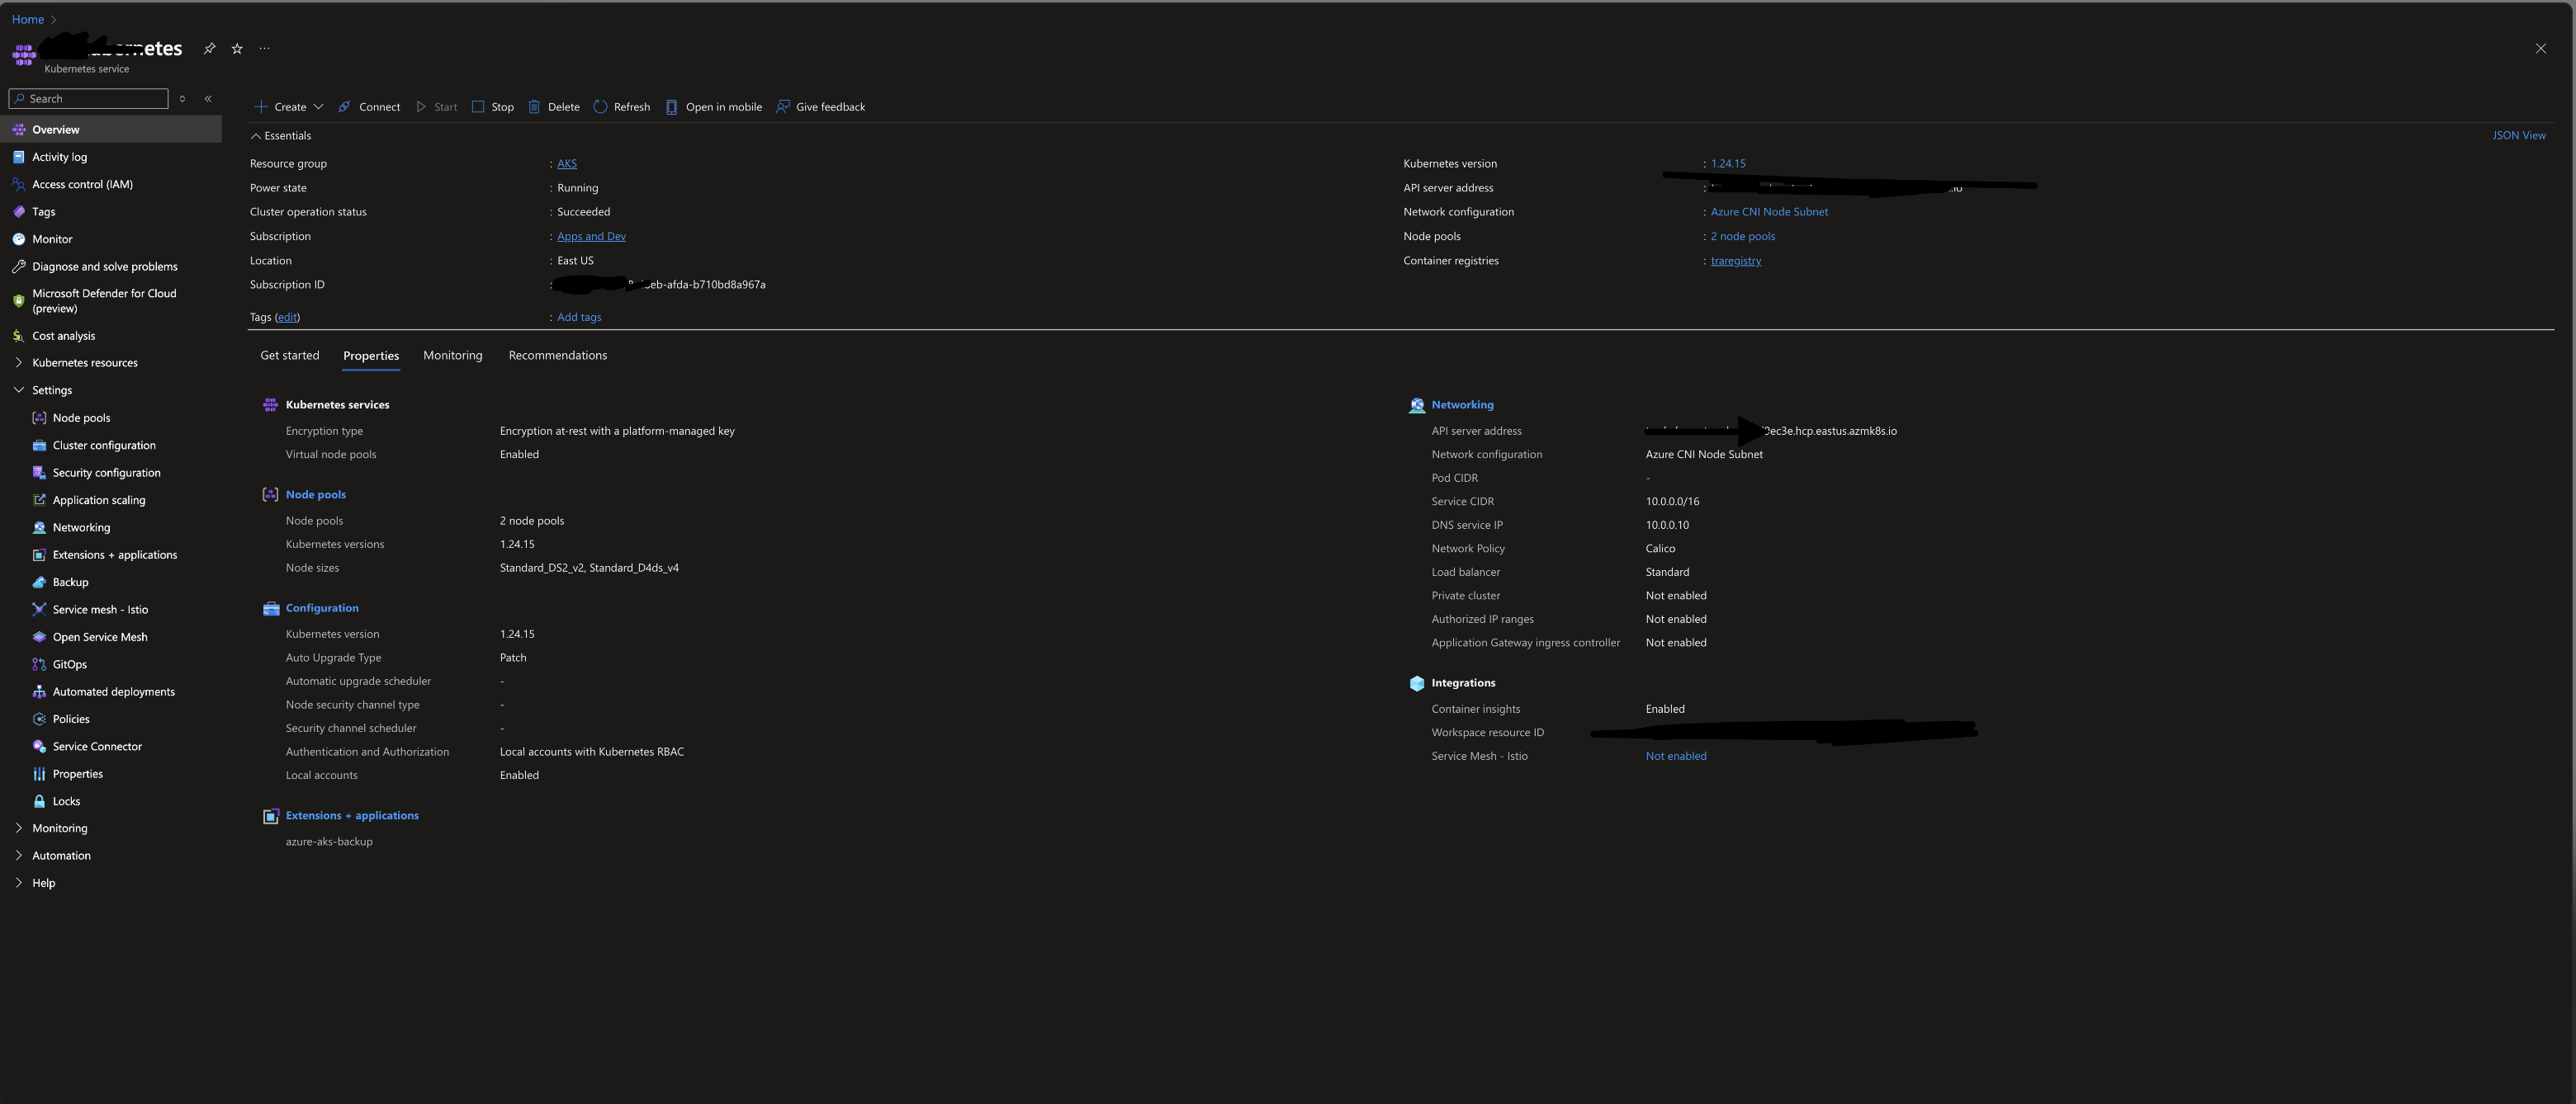Click the Refresh toolbar icon

(x=600, y=107)
